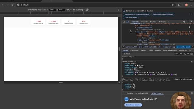Click See all new features button
This screenshot has height=109, width=194.
point(133,105)
